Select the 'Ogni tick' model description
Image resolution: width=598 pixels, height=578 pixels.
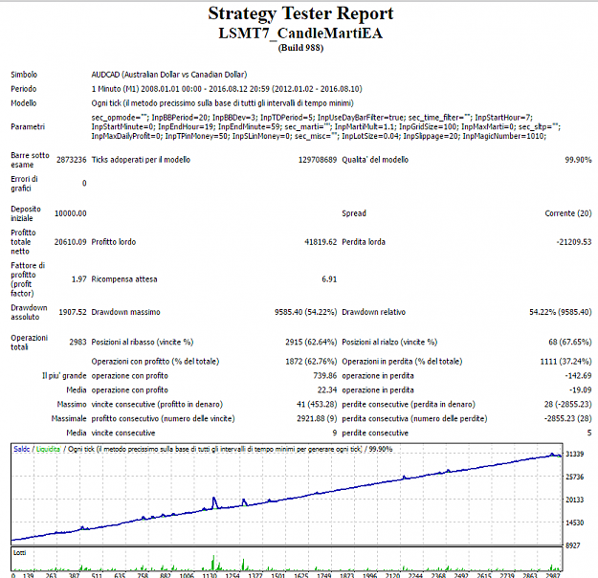222,103
